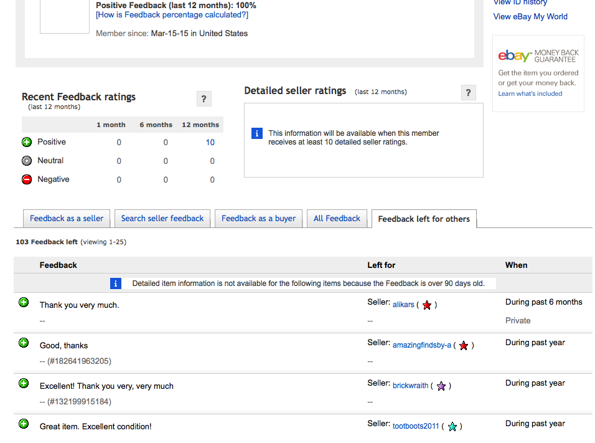
Task: Click the '12 months' column header
Action: click(x=200, y=125)
